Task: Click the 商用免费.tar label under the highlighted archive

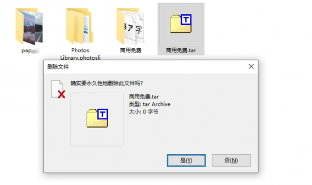Action: coord(181,50)
